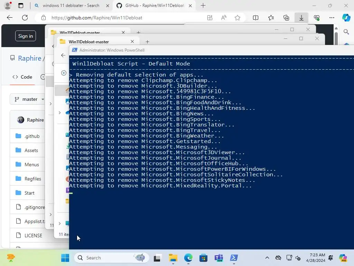354x266 pixels.
Task: Add page to favorites star
Action: (237, 18)
